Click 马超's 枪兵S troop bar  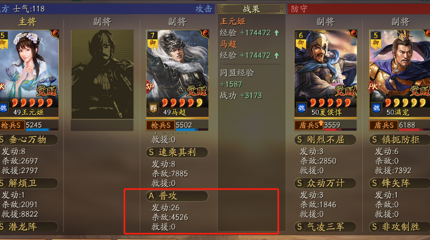point(177,126)
